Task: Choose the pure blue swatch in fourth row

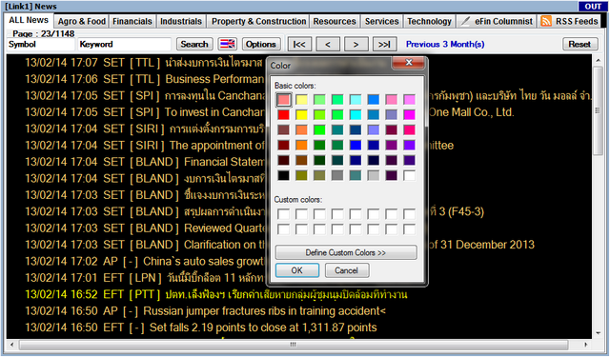Action: click(356, 145)
